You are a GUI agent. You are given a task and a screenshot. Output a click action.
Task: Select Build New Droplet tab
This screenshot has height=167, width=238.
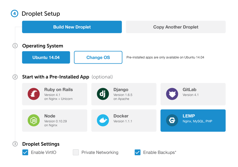pyautogui.click(x=72, y=27)
